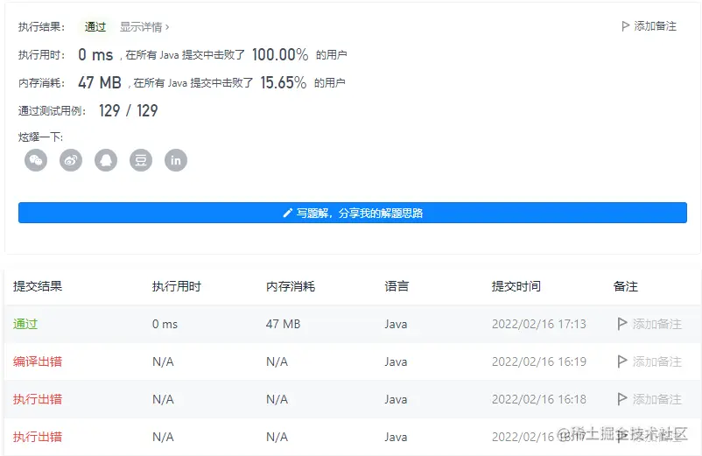Open the 通过 submission from 17:13
This screenshot has width=702, height=456.
point(25,324)
